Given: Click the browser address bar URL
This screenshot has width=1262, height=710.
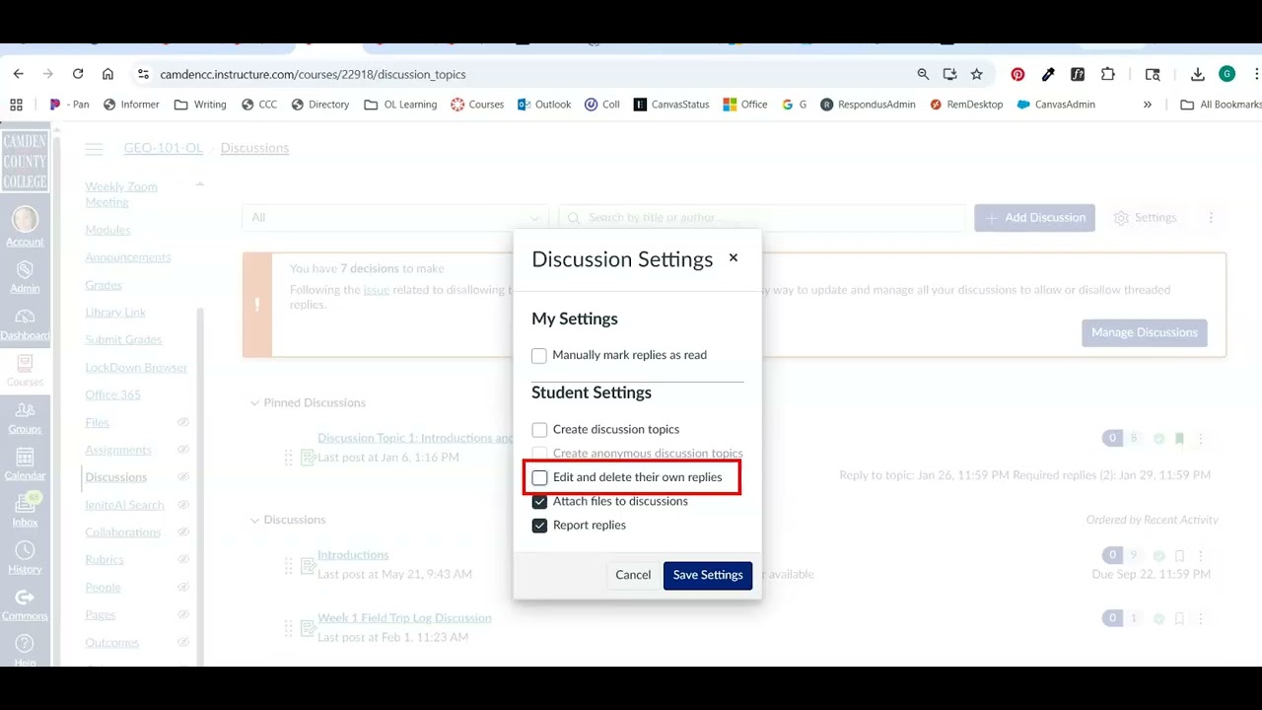Looking at the screenshot, I should 313,74.
